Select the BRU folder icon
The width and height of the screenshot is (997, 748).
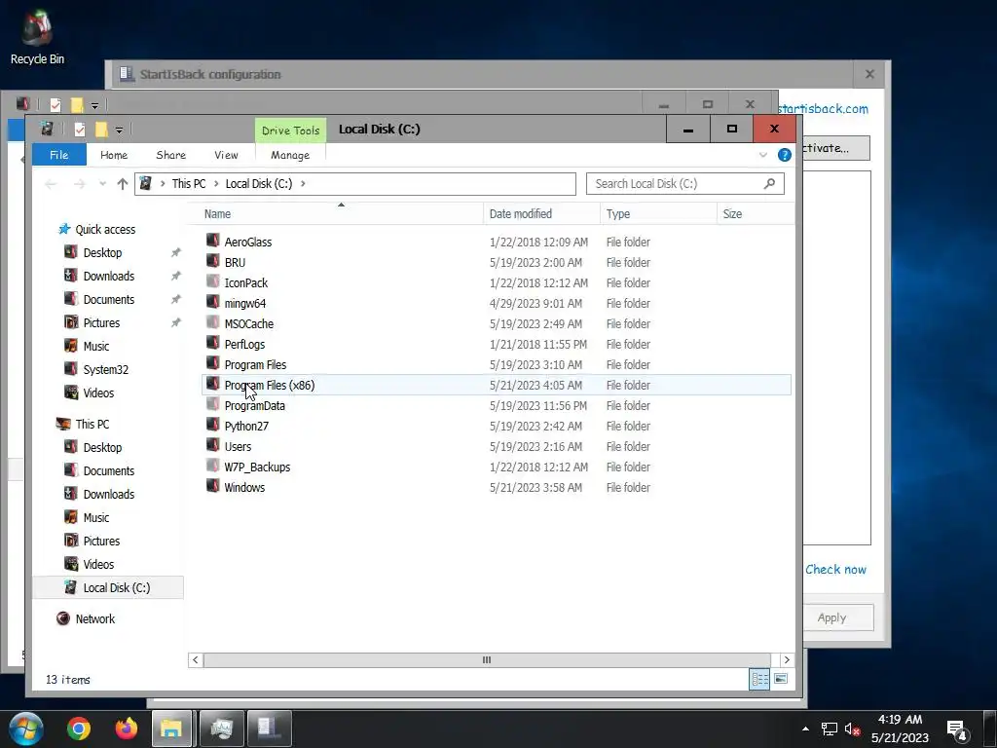point(213,261)
